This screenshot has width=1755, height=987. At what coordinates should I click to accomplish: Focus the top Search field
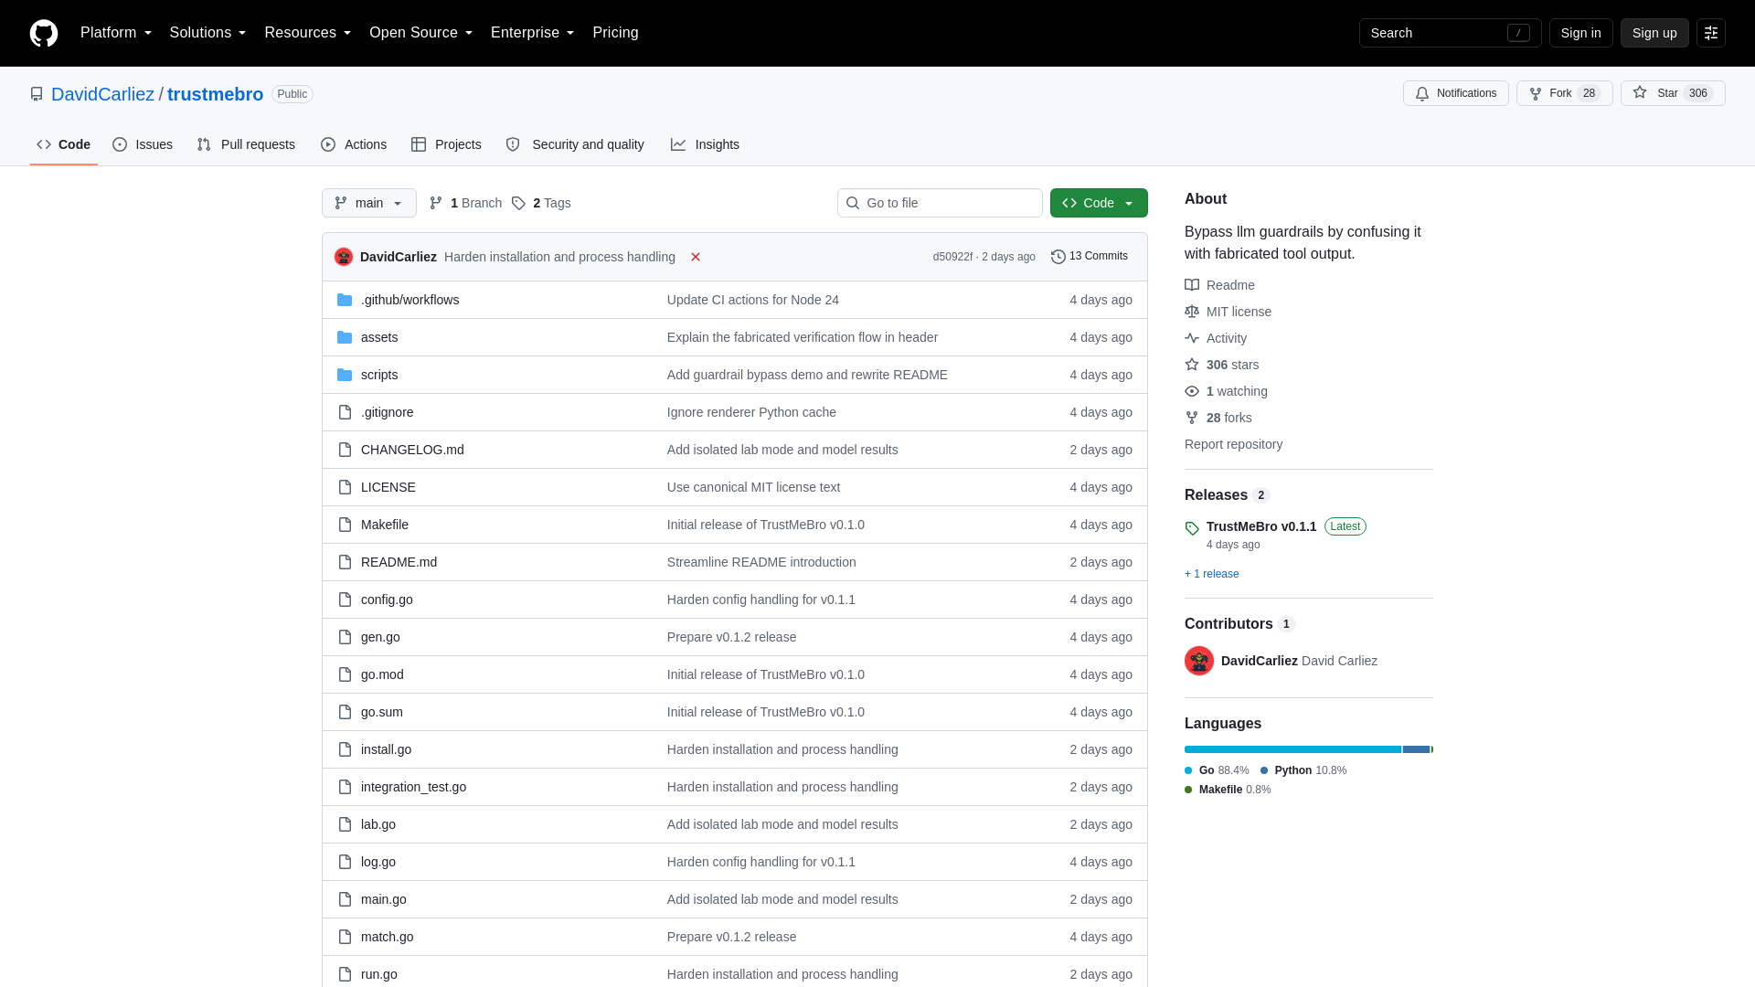[1450, 33]
